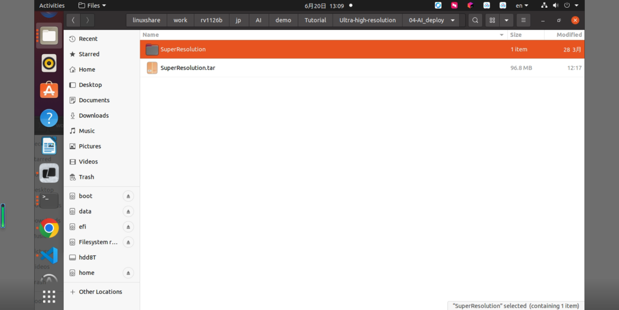Image resolution: width=619 pixels, height=310 pixels.
Task: Expand view options dropdown arrow
Action: [506, 20]
